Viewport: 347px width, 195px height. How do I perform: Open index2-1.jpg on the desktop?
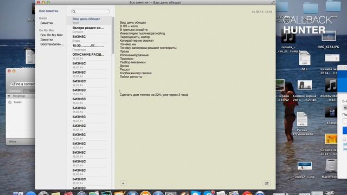pos(305,166)
